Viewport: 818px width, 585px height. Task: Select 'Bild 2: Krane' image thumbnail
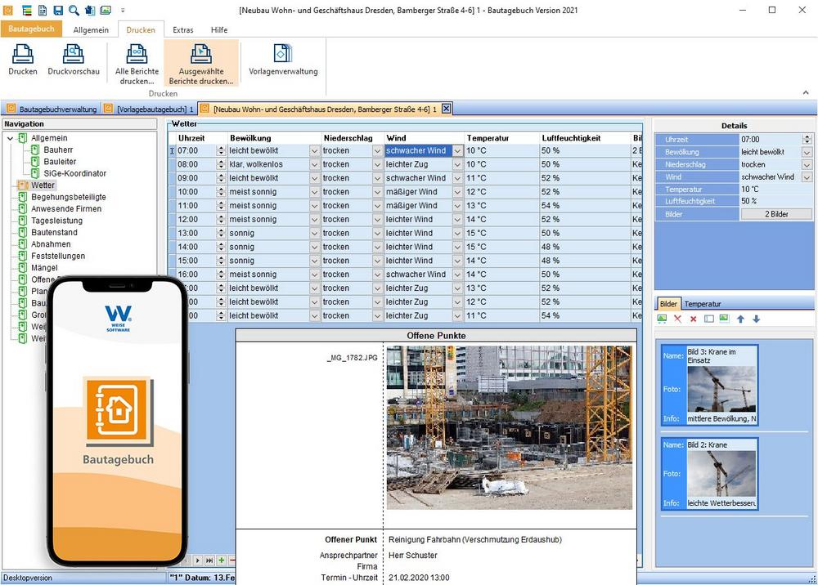point(709,474)
